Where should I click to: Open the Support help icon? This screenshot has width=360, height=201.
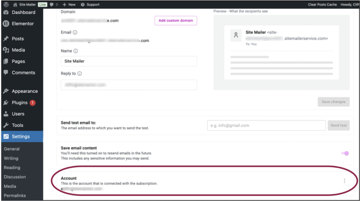(83, 5)
